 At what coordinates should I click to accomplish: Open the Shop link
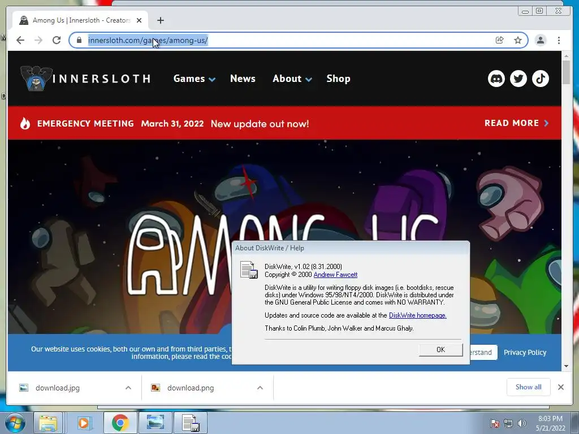click(338, 79)
